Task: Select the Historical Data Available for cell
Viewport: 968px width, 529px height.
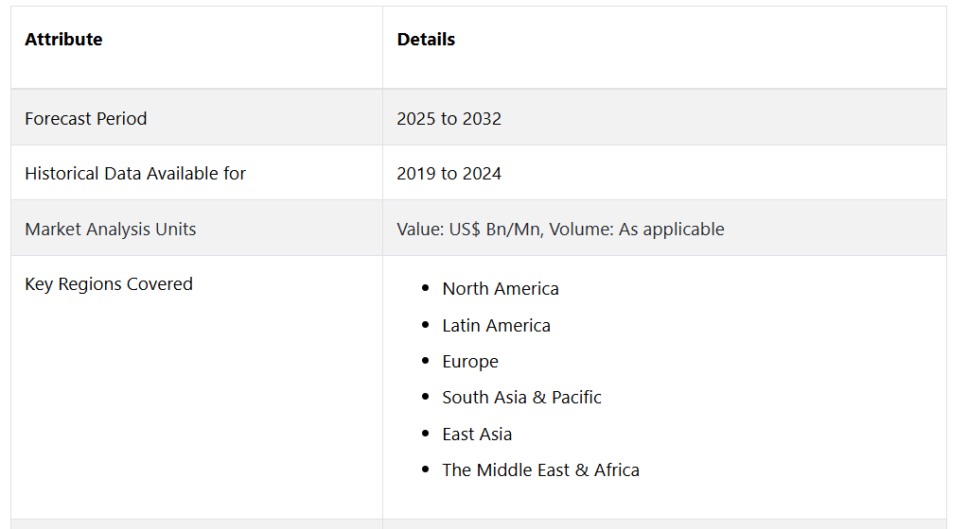Action: [x=135, y=174]
